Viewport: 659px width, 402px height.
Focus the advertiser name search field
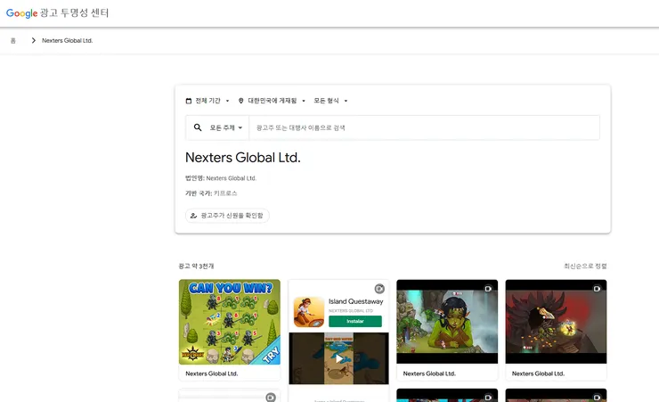point(424,127)
